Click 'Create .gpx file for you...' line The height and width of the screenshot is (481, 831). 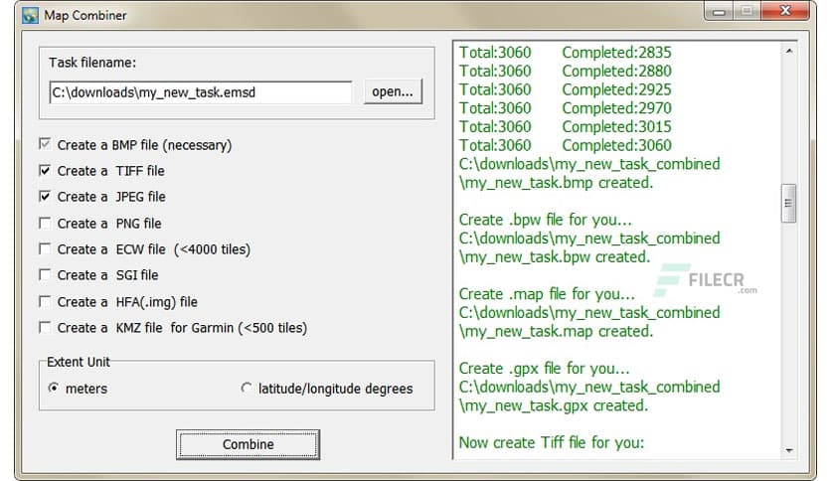[545, 368]
